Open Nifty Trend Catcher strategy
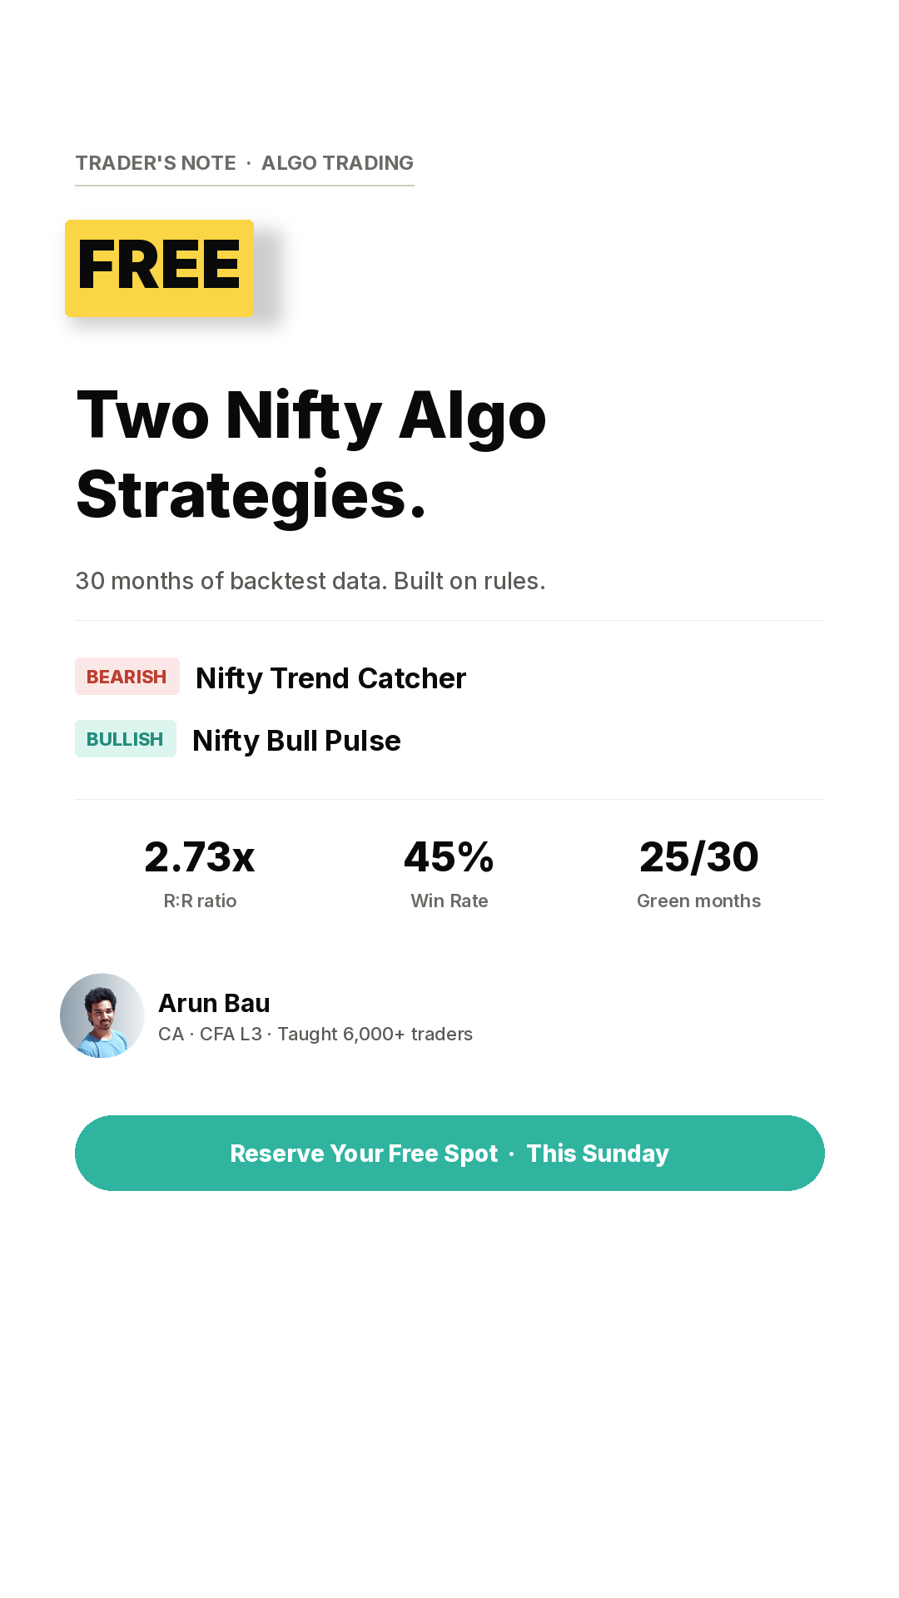899x1598 pixels. (330, 677)
